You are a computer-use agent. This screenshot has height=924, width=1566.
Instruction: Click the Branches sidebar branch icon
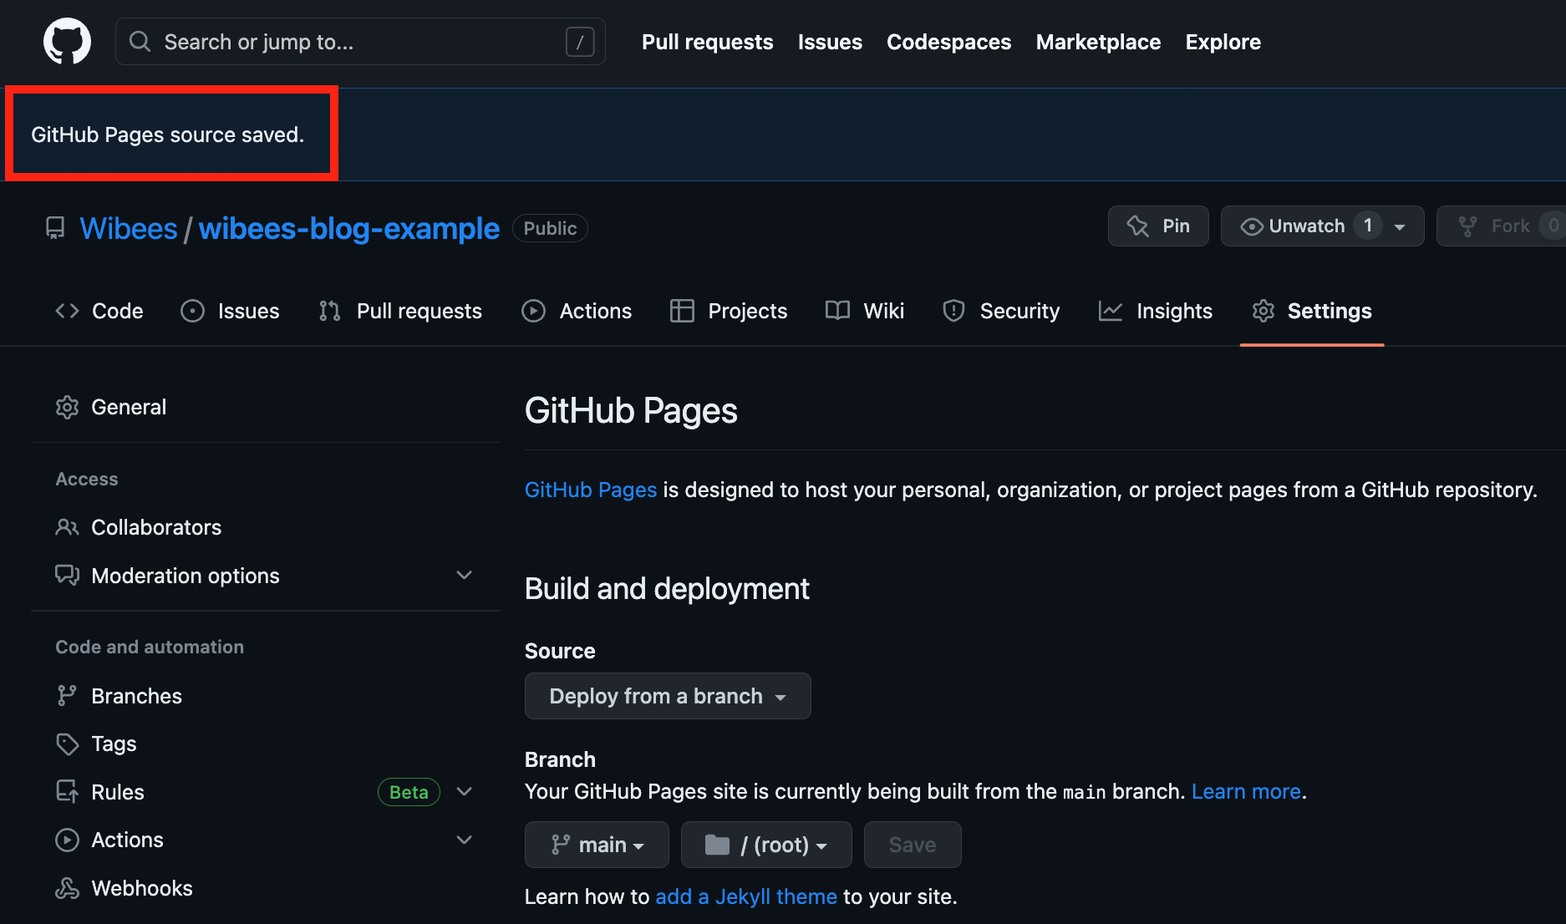tap(67, 696)
